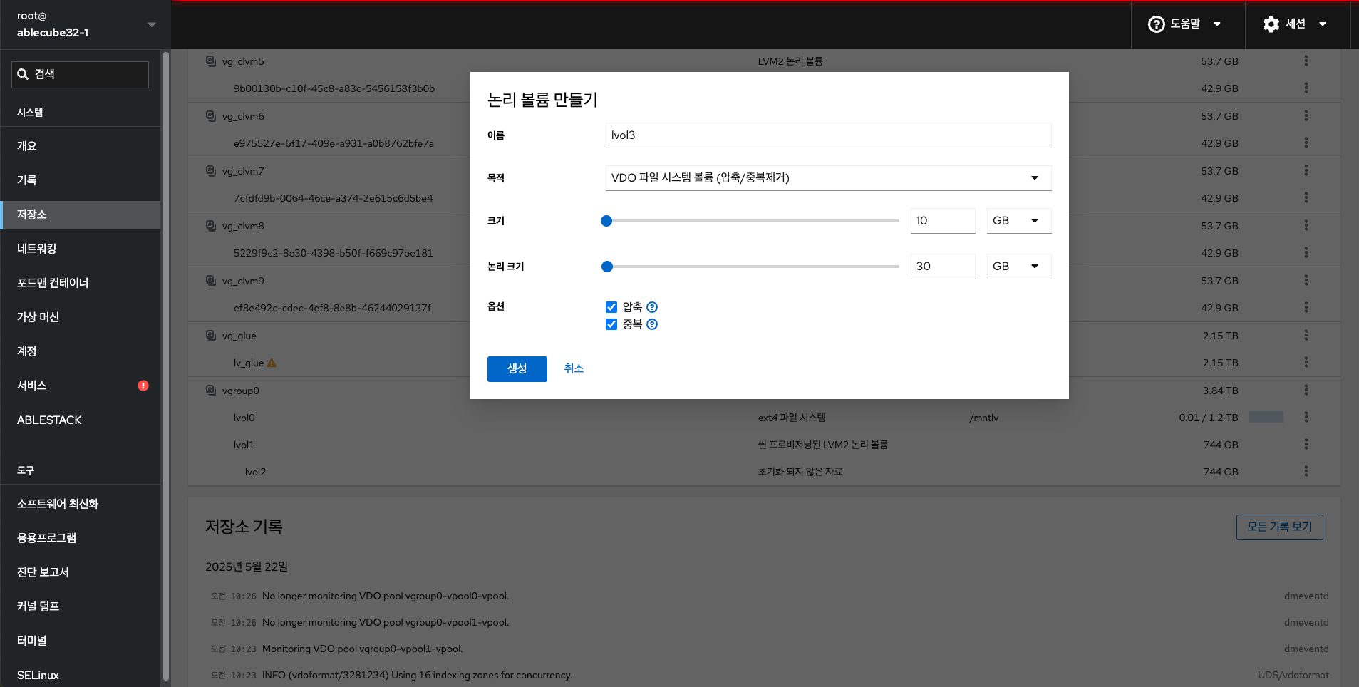
Task: Go to 가상 머신 in the sidebar
Action: [38, 317]
